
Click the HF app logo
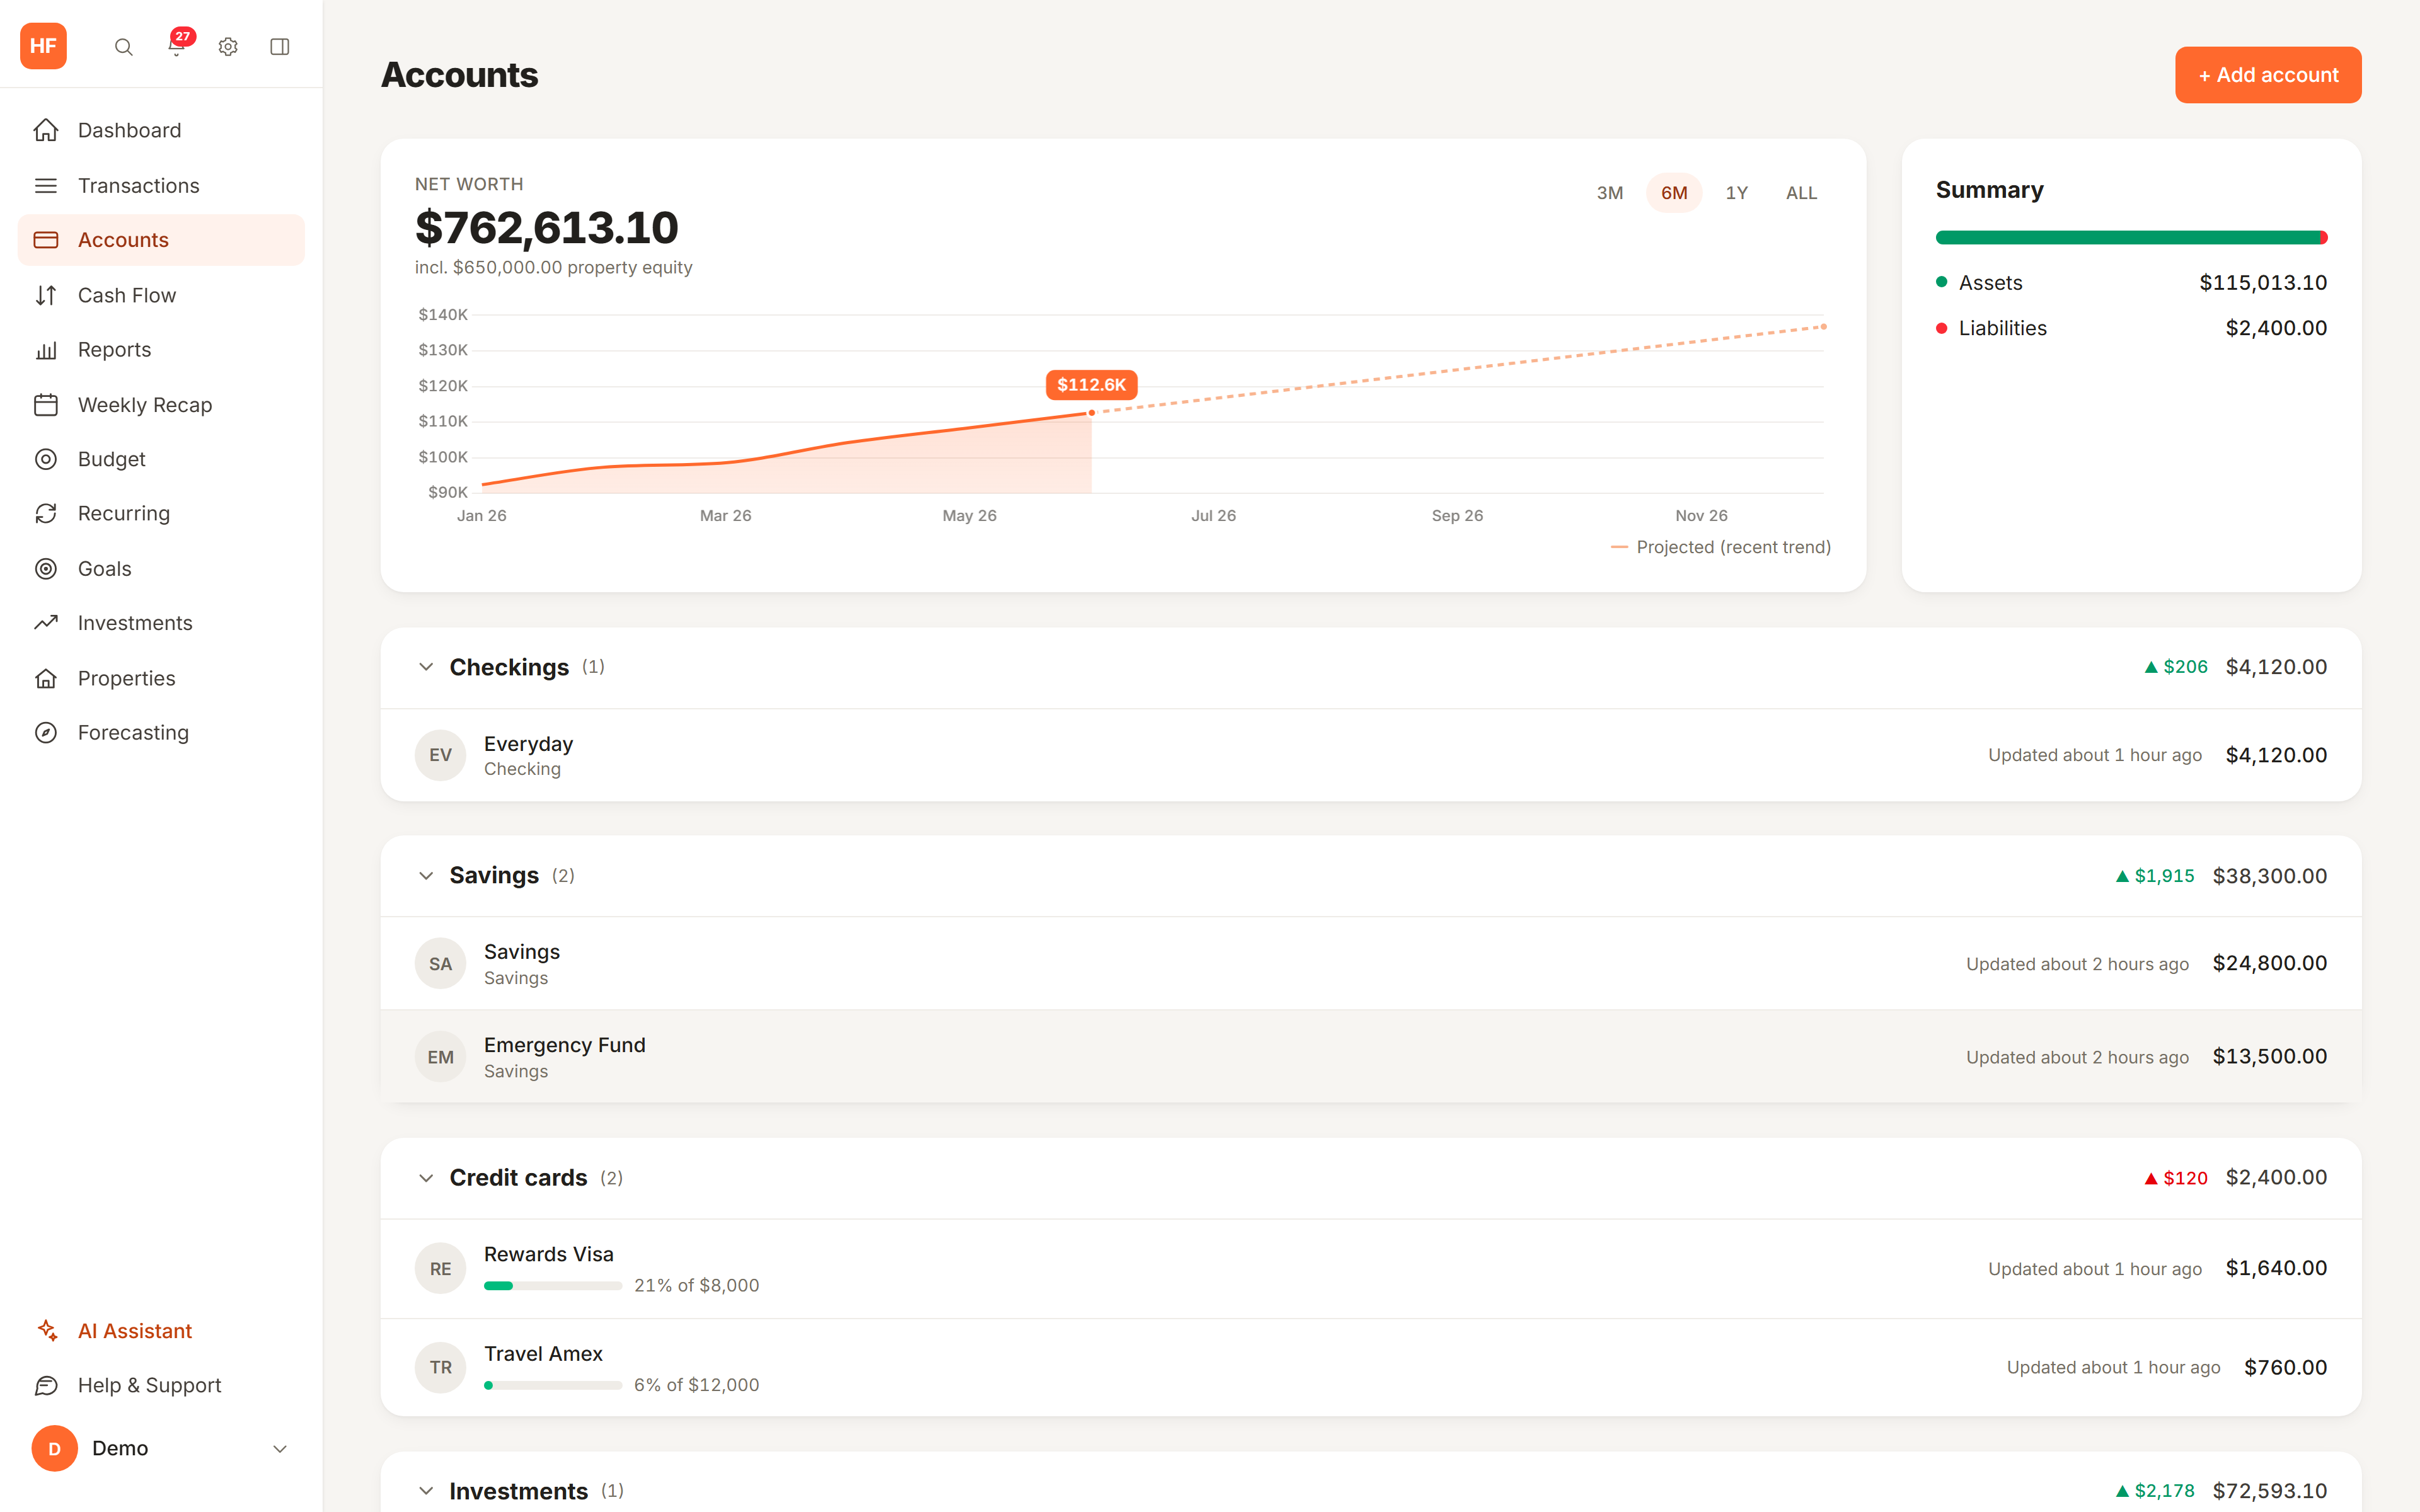click(x=43, y=46)
